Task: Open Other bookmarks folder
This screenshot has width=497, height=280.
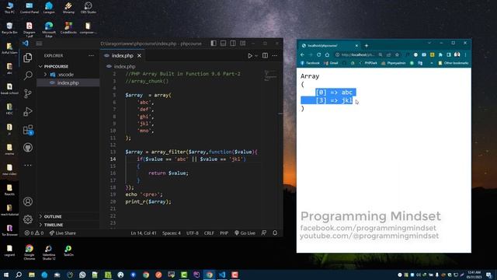Action: point(454,63)
